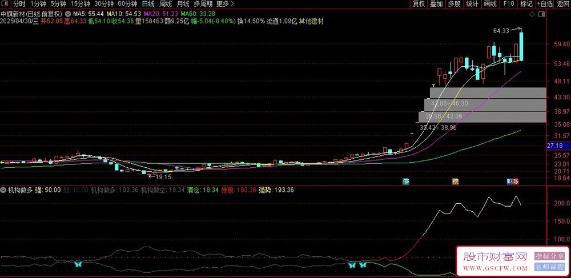Expand 机构做多 indicator dropdown arrow
Screen dimensions: 571x278
[3, 190]
